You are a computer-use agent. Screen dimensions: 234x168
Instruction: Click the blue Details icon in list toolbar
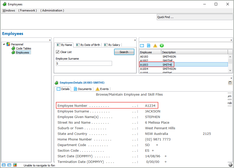[x=142, y=46]
